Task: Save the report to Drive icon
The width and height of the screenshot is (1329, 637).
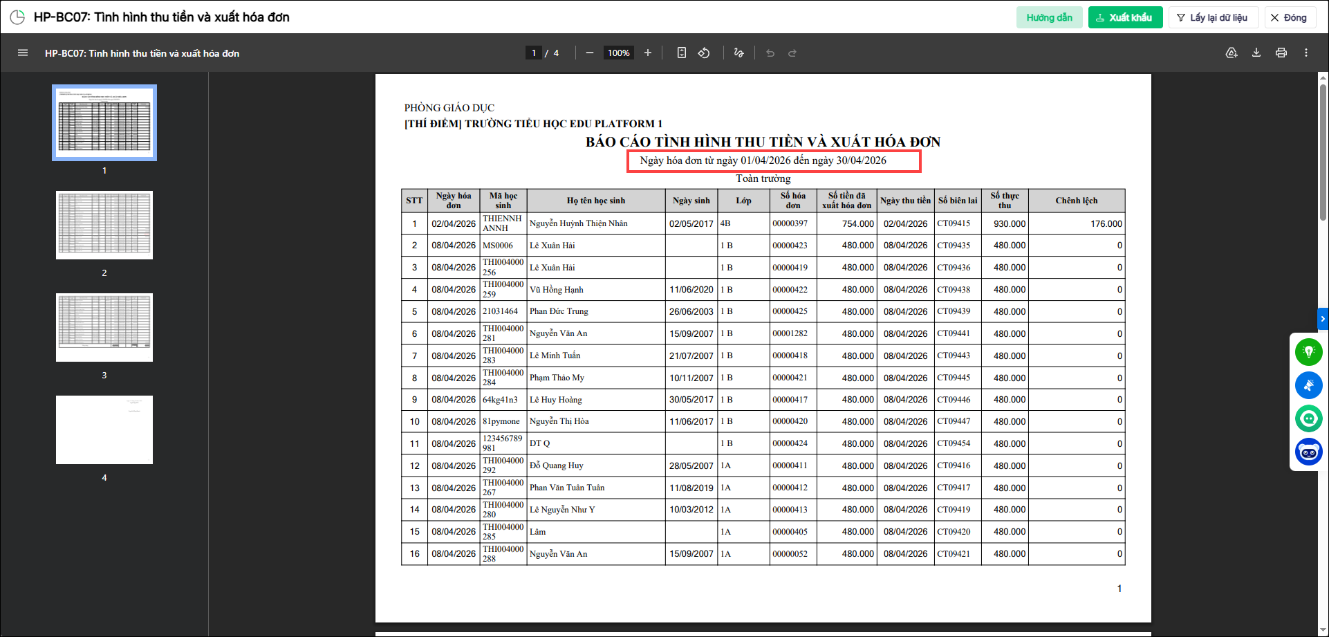Action: pyautogui.click(x=1232, y=53)
